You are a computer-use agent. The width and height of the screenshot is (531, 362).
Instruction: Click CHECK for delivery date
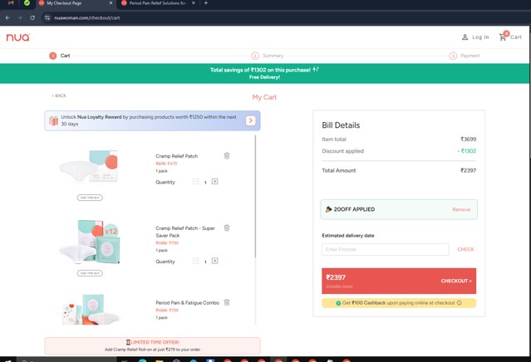[x=465, y=249]
